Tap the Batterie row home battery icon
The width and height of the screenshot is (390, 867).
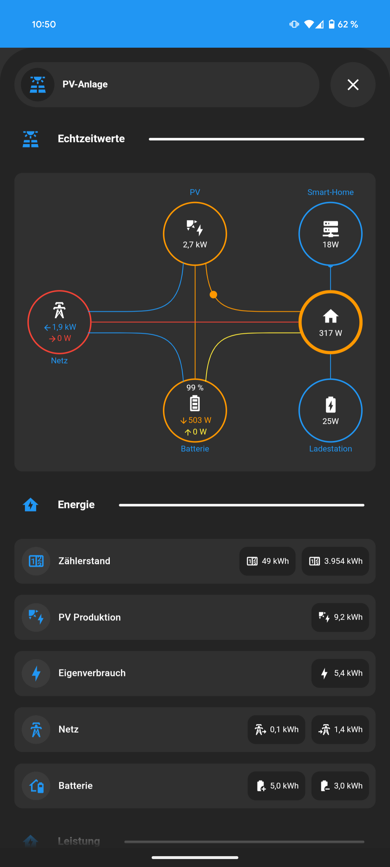[36, 786]
